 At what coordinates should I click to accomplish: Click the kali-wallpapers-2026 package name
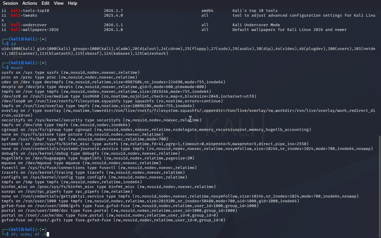pyautogui.click(x=35, y=30)
